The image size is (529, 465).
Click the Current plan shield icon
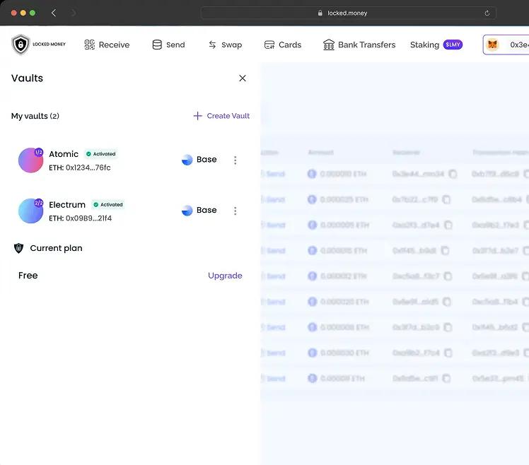(x=19, y=248)
